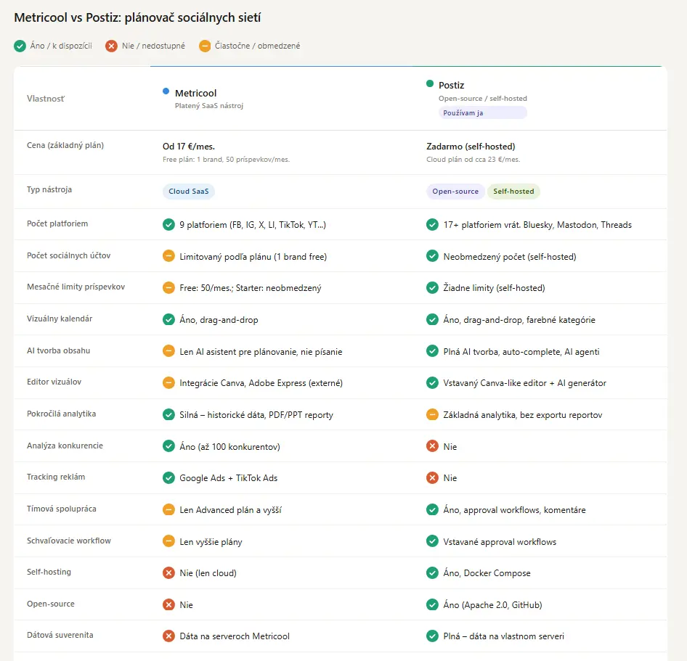Click the red Nie / nedostupné legend icon

coord(111,46)
